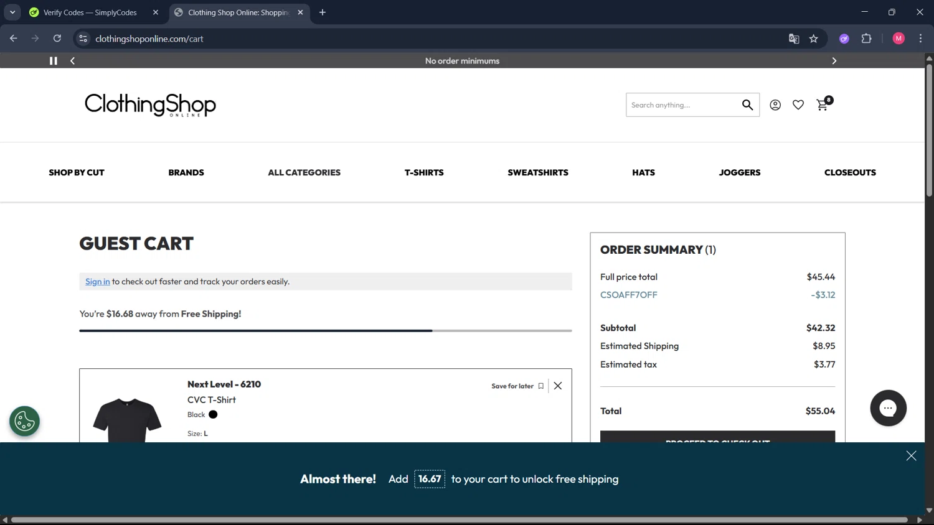The width and height of the screenshot is (934, 525).
Task: Click the black T-shirt product thumbnail
Action: [x=127, y=420]
